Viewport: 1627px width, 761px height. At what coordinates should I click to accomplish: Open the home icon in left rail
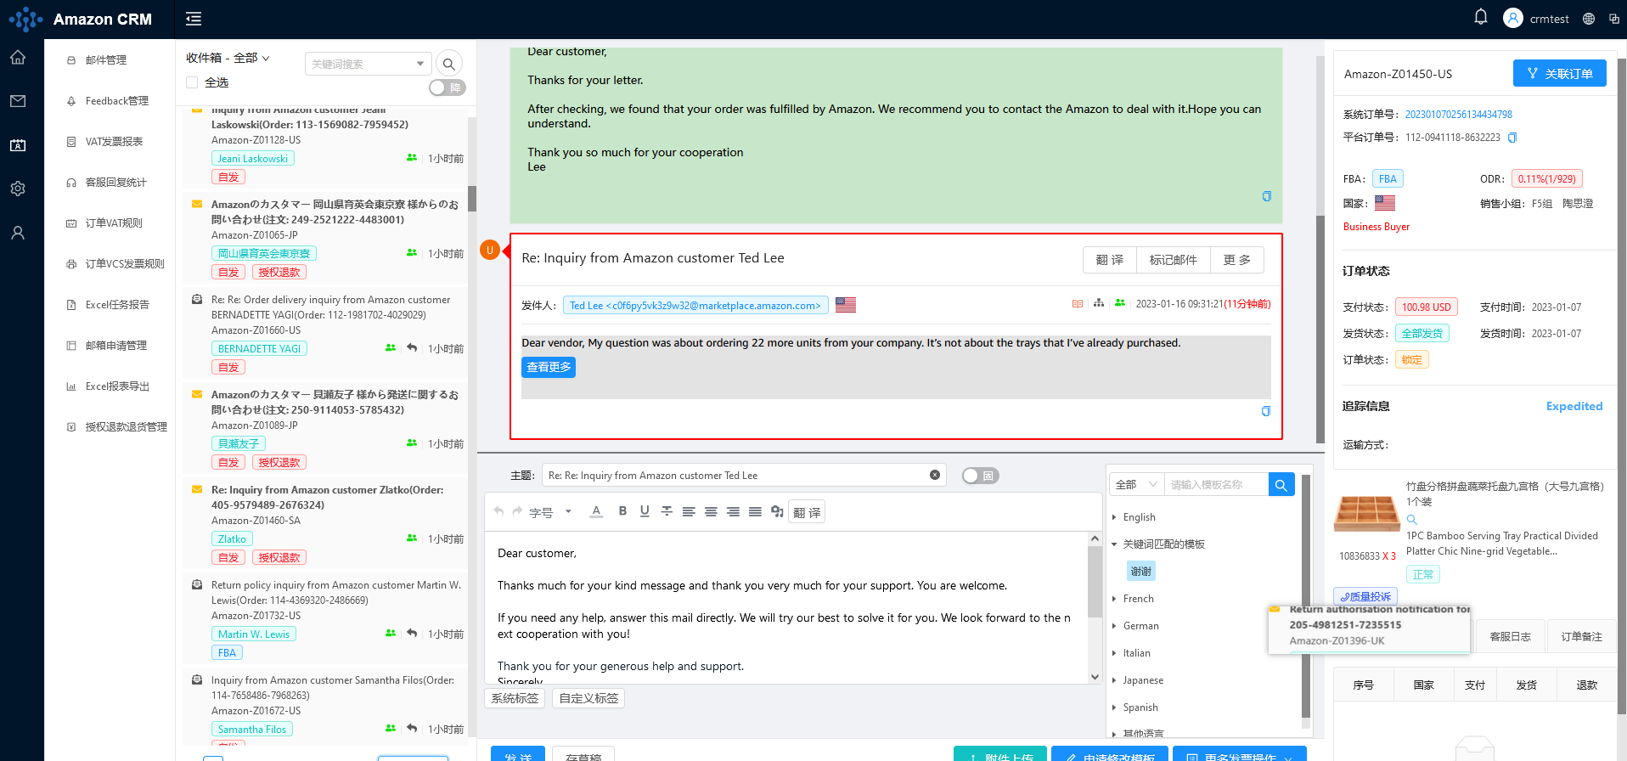click(x=18, y=58)
